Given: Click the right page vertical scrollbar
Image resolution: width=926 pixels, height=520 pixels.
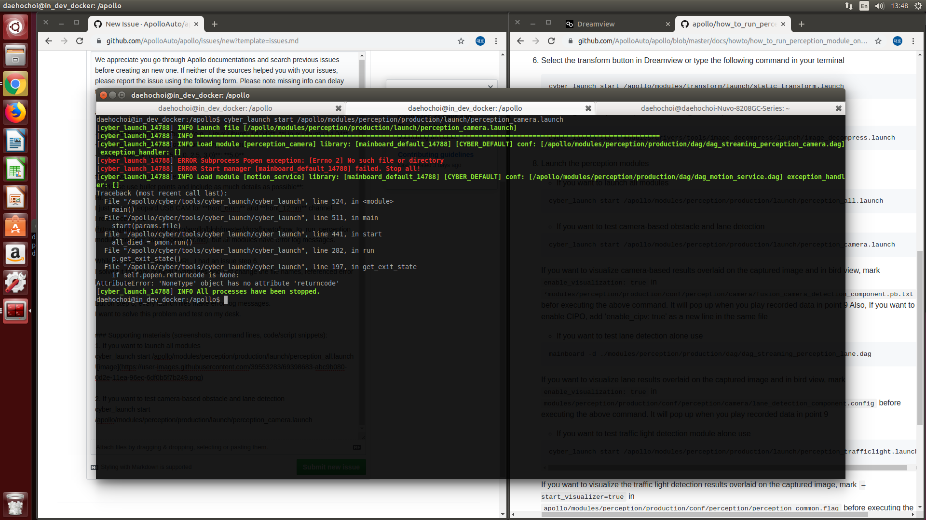Looking at the screenshot, I should coord(920,338).
